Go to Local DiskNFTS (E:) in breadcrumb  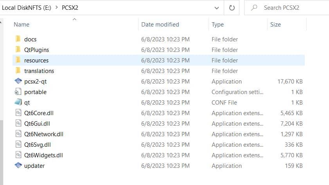(27, 8)
